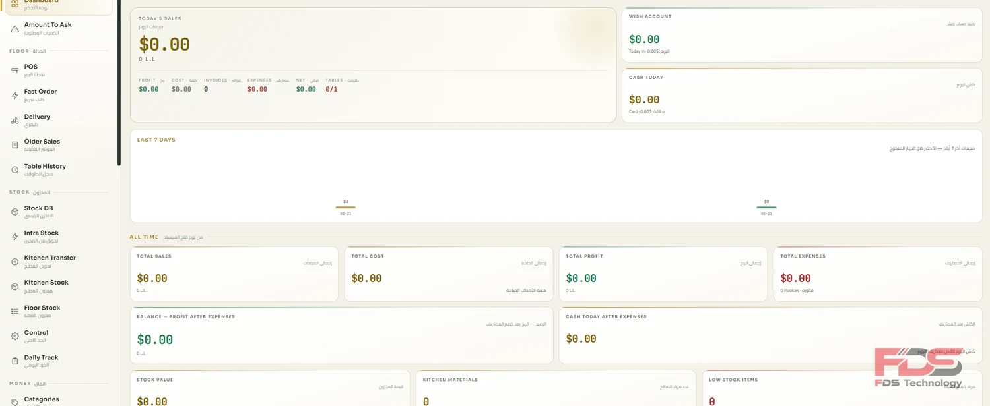The height and width of the screenshot is (406, 990).
Task: Click the Total Sales $0.00 amount
Action: 152,279
